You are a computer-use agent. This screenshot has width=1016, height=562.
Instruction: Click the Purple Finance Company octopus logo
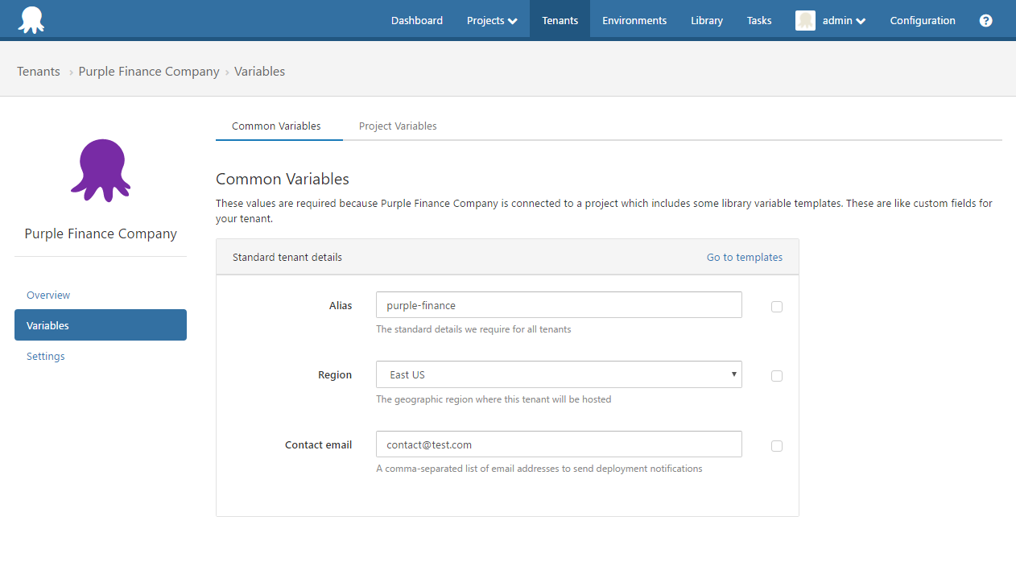[x=100, y=170]
